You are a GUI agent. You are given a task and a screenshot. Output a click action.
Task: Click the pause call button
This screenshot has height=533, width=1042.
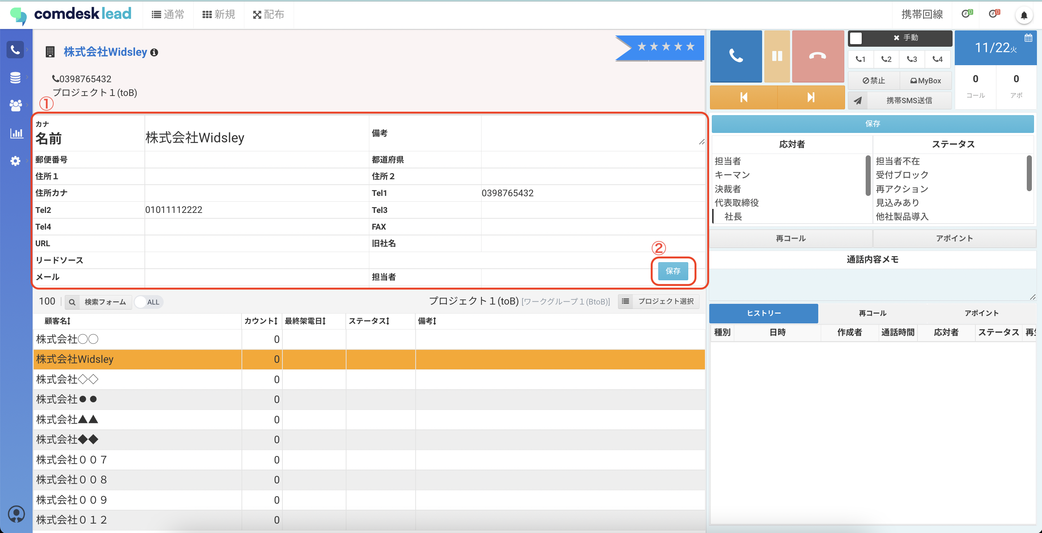click(777, 56)
